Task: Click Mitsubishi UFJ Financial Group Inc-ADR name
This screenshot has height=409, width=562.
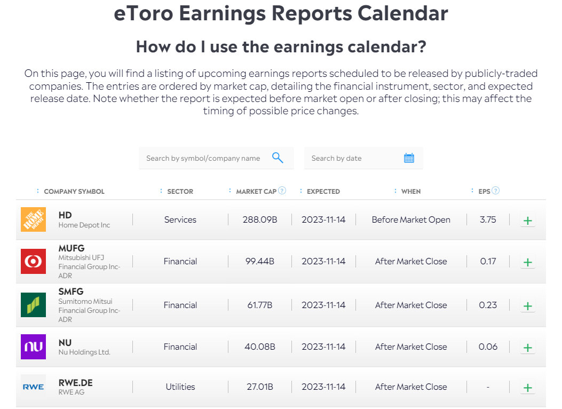Action: pos(89,266)
